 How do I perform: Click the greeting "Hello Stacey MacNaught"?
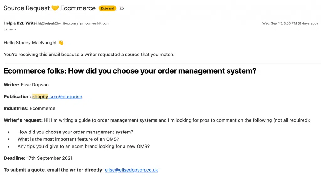click(30, 43)
